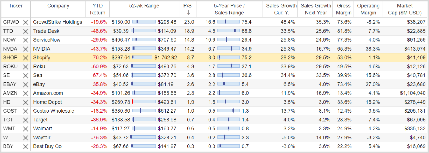Click Walmart YTD return -14.9%
The width and height of the screenshot is (429, 153).
click(x=99, y=128)
